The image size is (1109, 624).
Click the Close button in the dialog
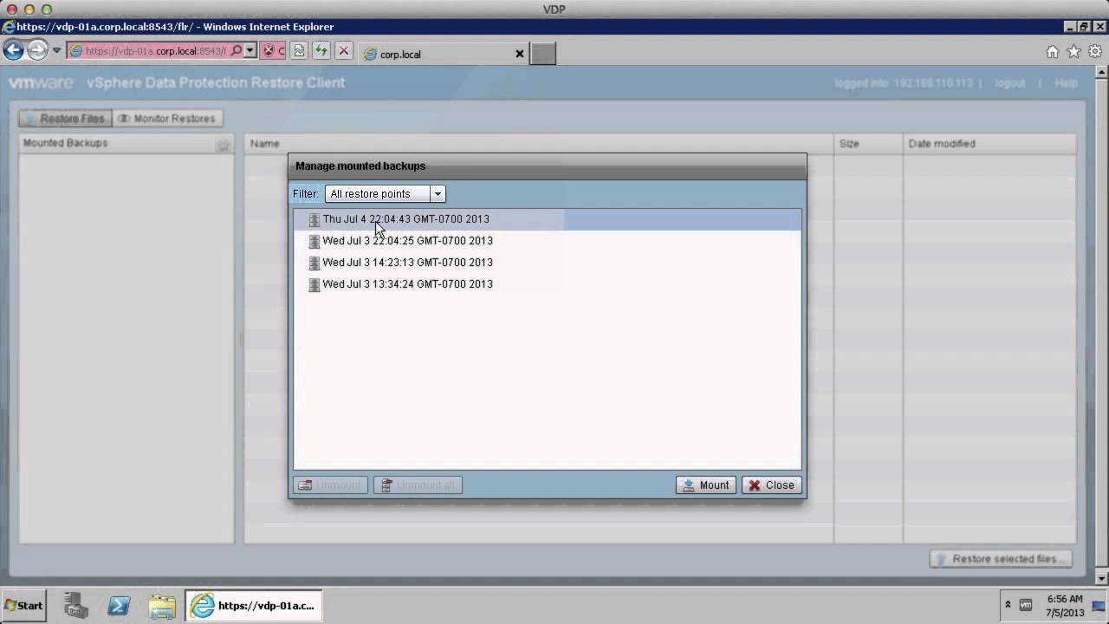point(771,485)
